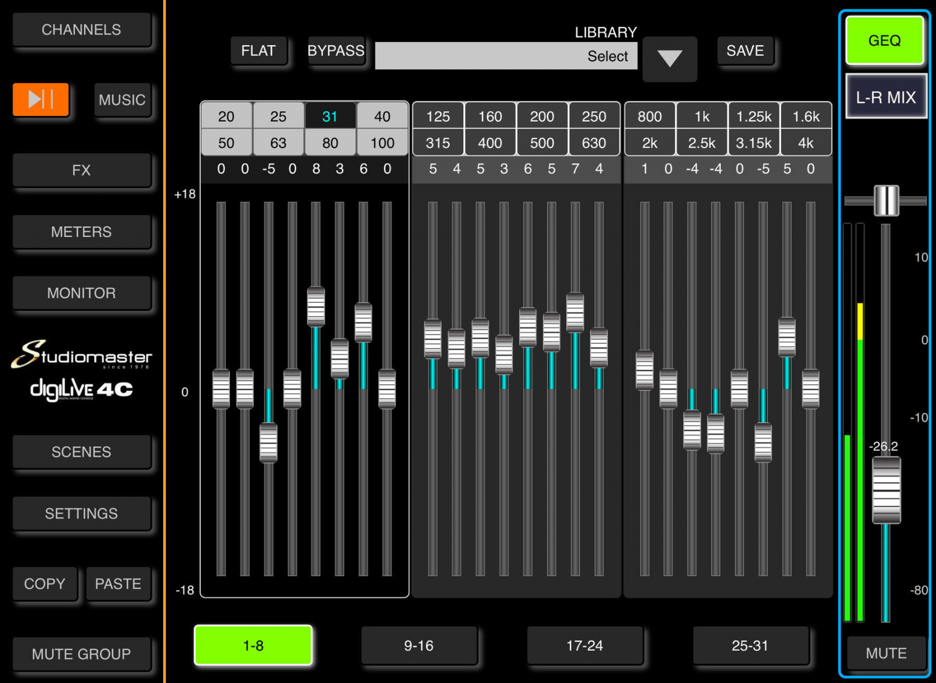Screen dimensions: 936x683
Task: Click the 80 Hz band fader handle
Action: click(363, 322)
